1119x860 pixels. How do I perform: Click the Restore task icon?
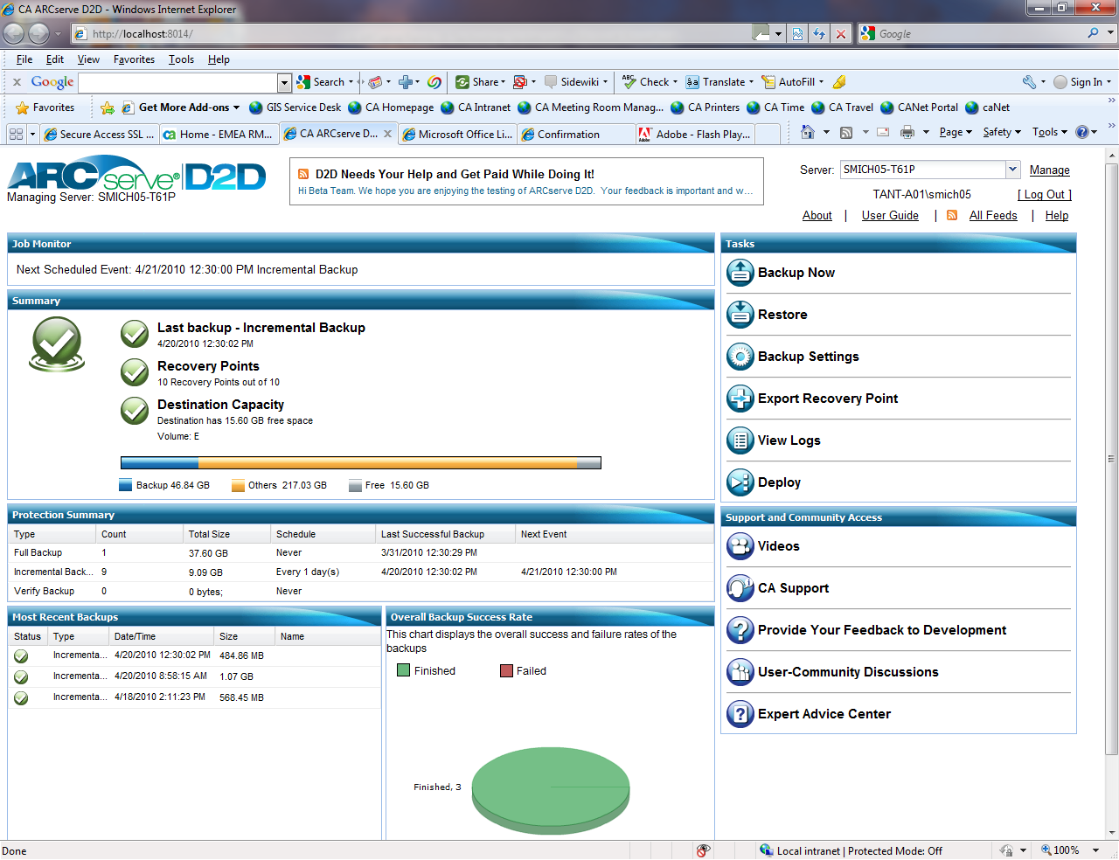point(740,315)
